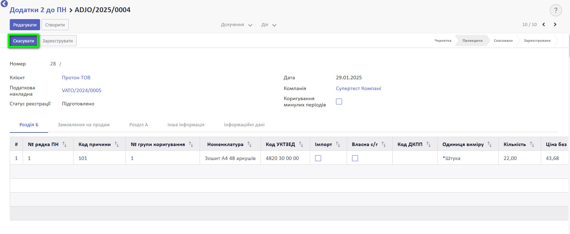Click the Редагувати button
The height and width of the screenshot is (234, 570).
coord(25,25)
